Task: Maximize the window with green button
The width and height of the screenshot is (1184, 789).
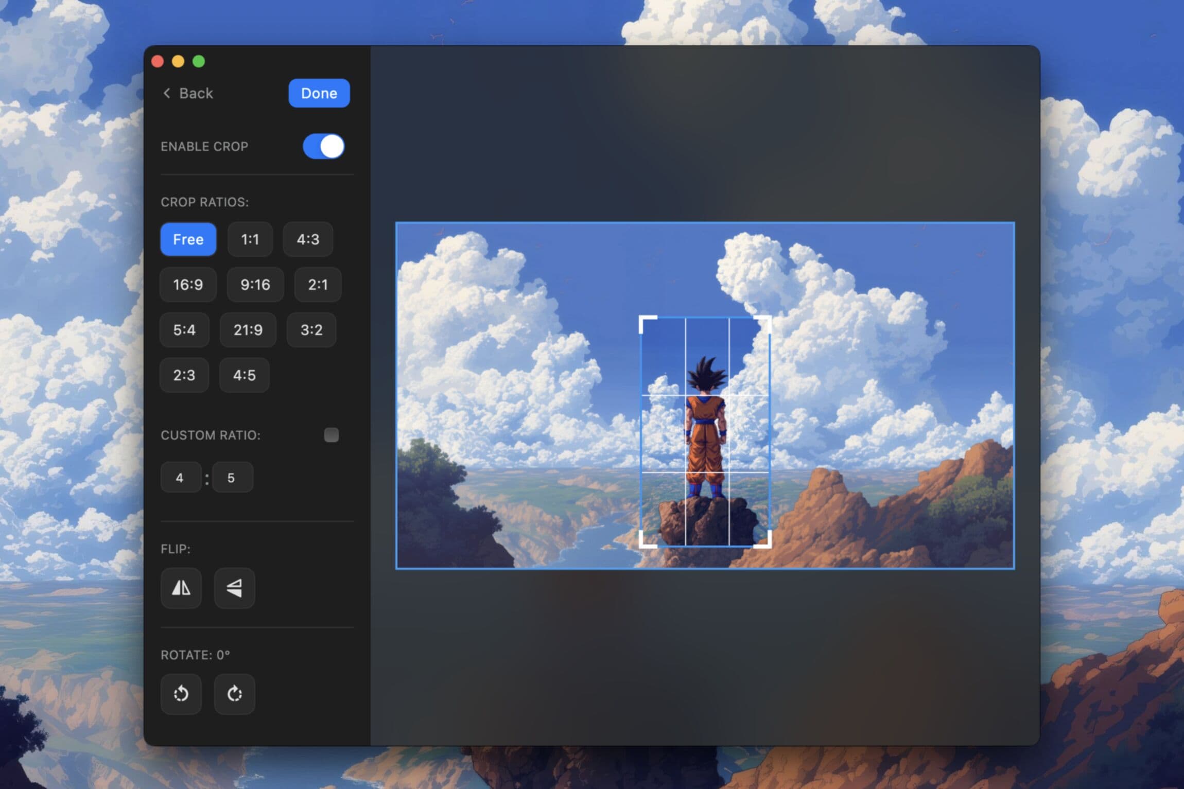Action: click(x=199, y=62)
